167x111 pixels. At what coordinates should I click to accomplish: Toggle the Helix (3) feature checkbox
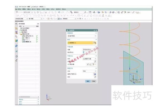tap(23, 42)
